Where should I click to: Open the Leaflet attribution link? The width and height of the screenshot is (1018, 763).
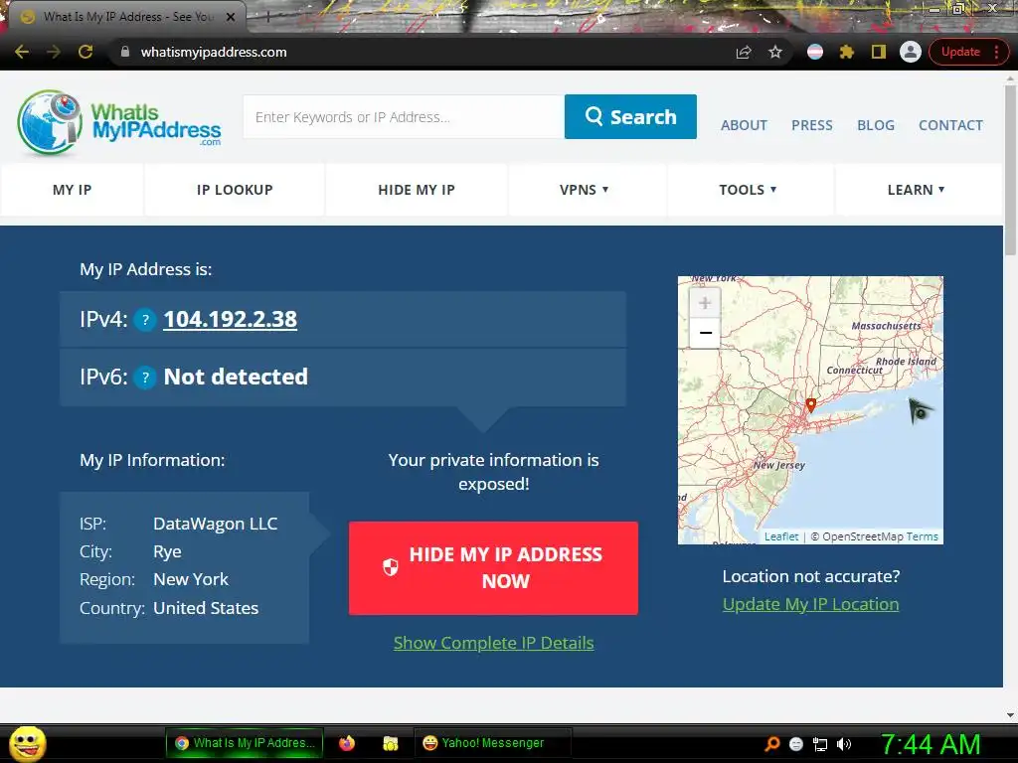[781, 536]
